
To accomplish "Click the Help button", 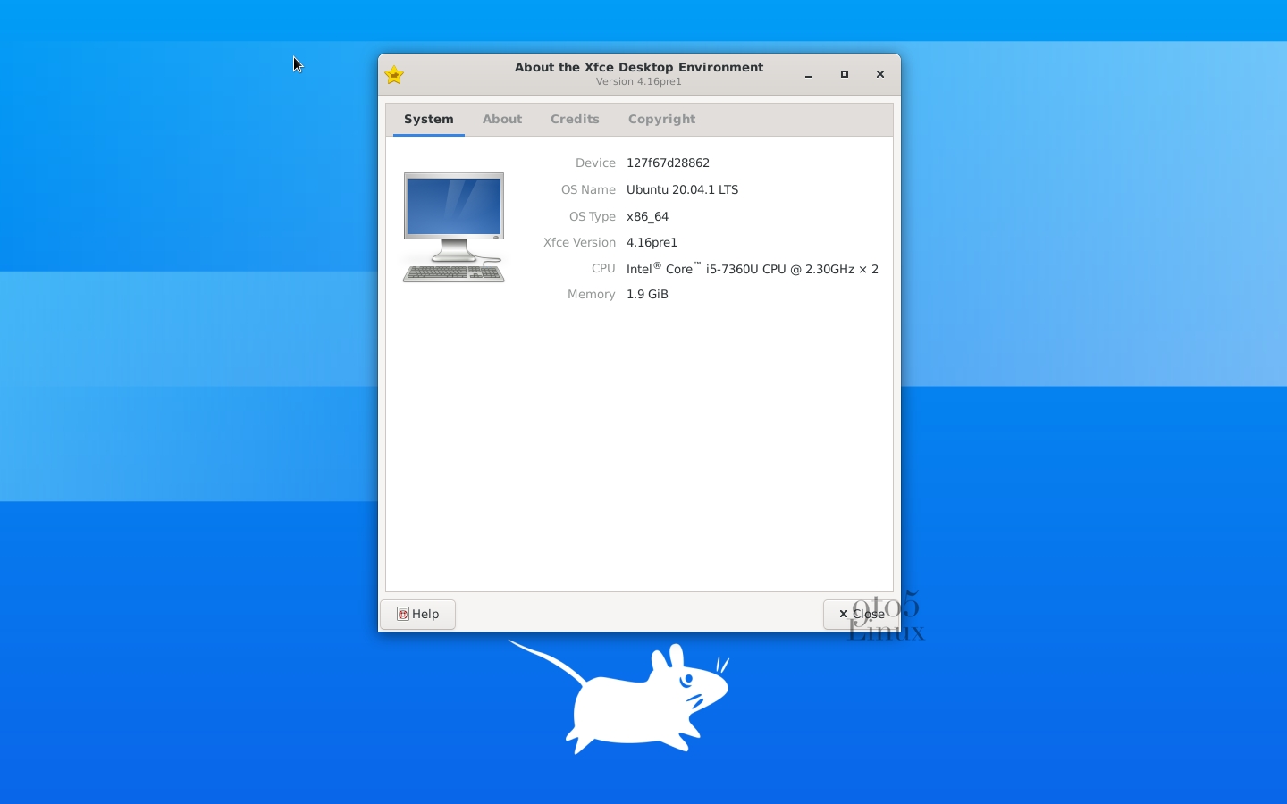I will point(418,614).
